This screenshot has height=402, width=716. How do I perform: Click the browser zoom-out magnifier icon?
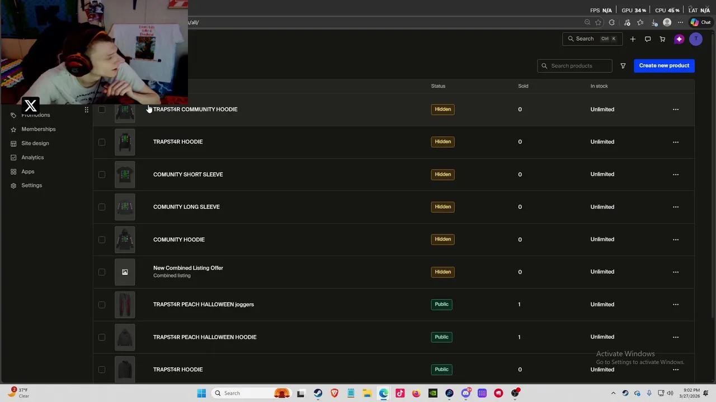point(587,22)
